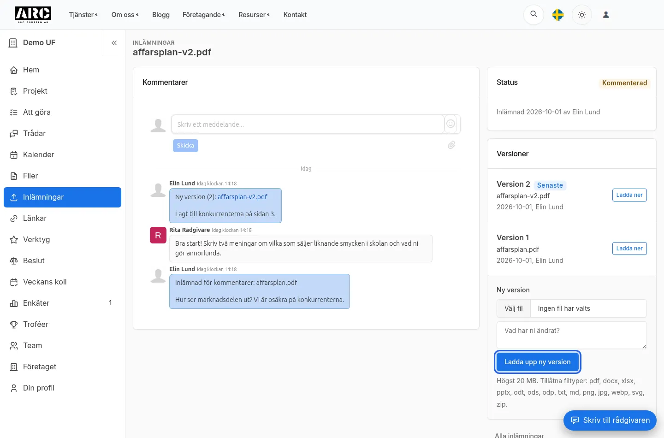Click Ladda upp ny version button
This screenshot has width=664, height=438.
click(x=537, y=362)
